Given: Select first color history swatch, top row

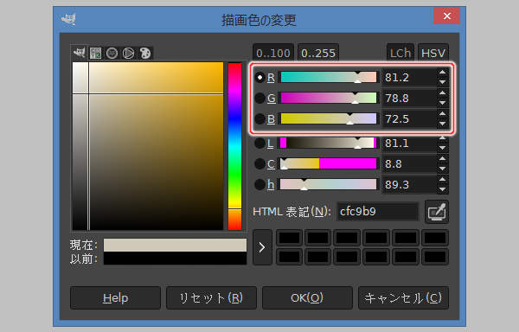Looking at the screenshot, I should [289, 238].
